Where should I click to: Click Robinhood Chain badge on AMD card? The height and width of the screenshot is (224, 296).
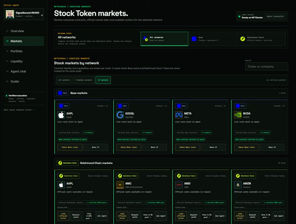tap(186, 176)
